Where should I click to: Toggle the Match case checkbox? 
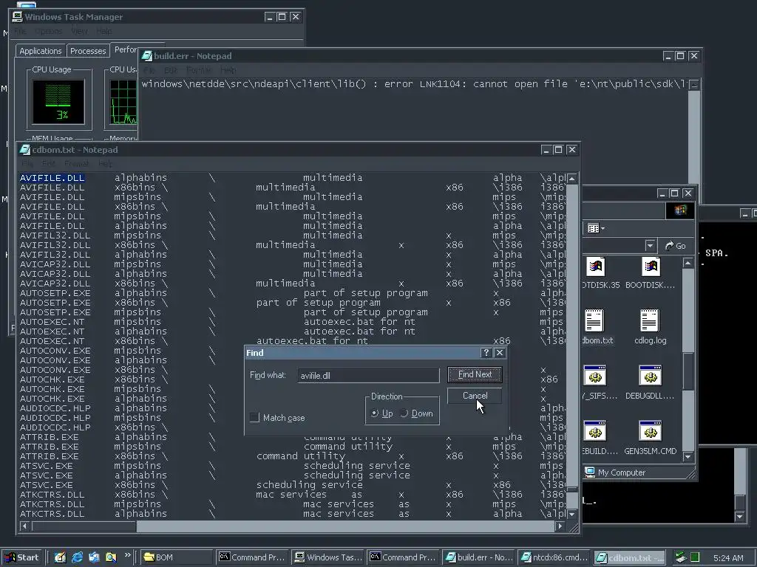click(254, 418)
